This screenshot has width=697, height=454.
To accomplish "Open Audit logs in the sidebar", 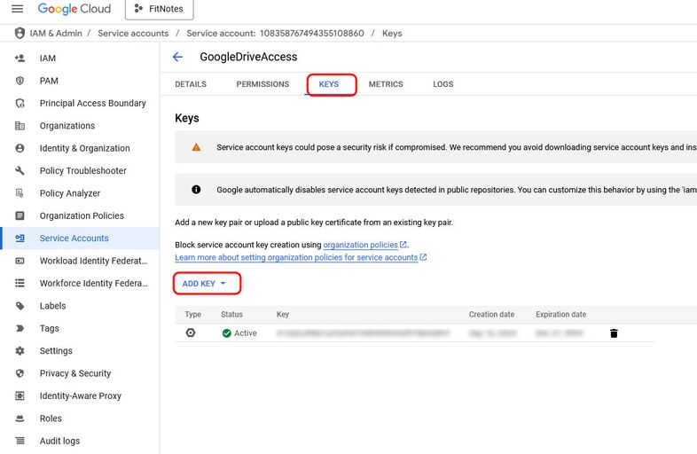I will pos(59,441).
